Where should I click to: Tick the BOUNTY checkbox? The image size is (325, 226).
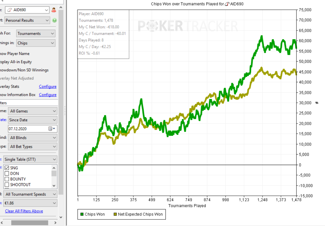tap(7, 179)
